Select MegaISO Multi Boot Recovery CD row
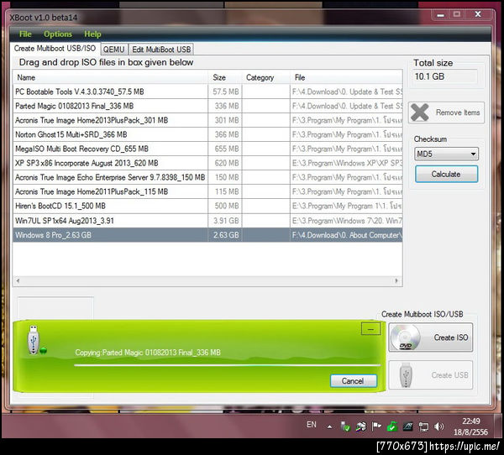Screen dimensions: 504x455 [207, 149]
